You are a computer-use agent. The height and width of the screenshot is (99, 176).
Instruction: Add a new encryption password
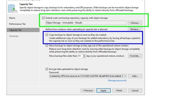[x=135, y=76]
